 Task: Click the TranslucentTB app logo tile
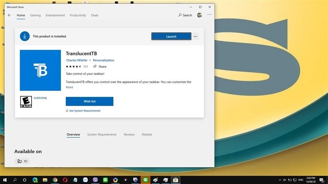[40, 70]
